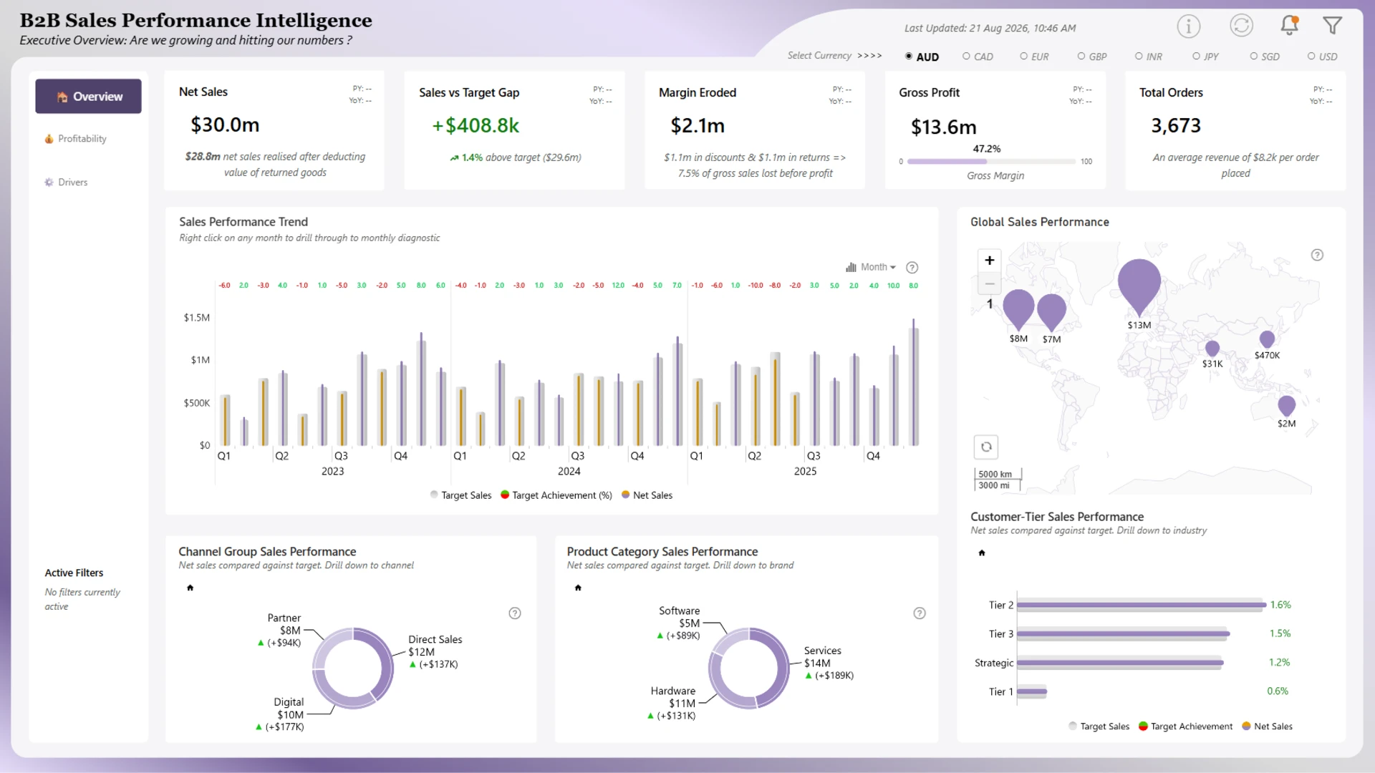Select Partner channel donut label
This screenshot has height=773, width=1375.
point(280,631)
